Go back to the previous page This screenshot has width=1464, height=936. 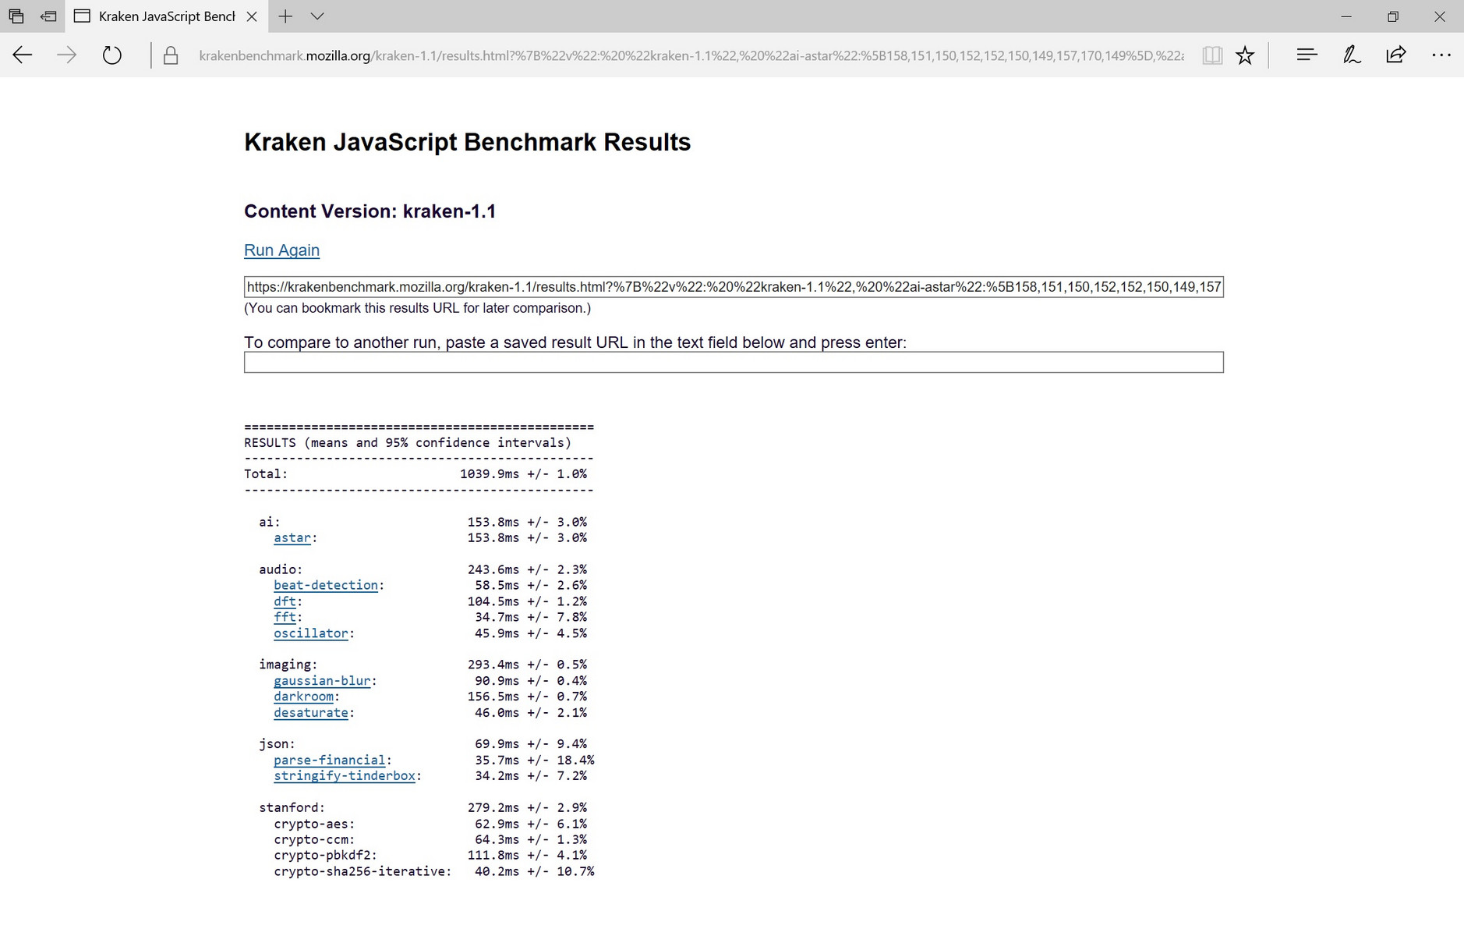click(x=23, y=55)
